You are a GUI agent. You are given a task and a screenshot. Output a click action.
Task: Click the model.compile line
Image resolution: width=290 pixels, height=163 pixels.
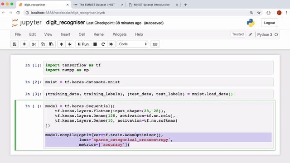pyautogui.click(x=104, y=135)
